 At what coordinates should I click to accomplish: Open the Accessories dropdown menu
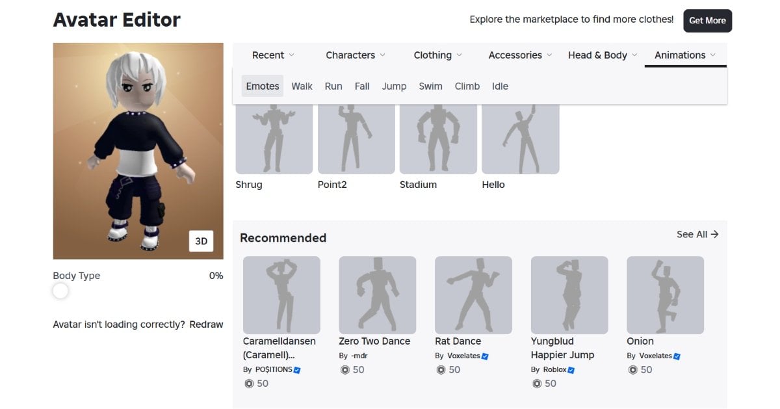pos(520,55)
